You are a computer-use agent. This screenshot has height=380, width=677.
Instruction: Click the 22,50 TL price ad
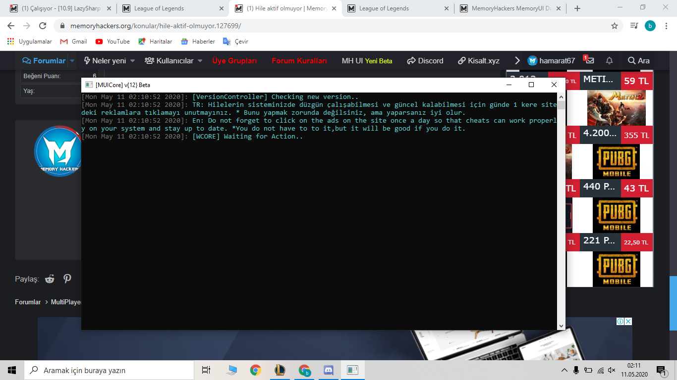point(636,242)
